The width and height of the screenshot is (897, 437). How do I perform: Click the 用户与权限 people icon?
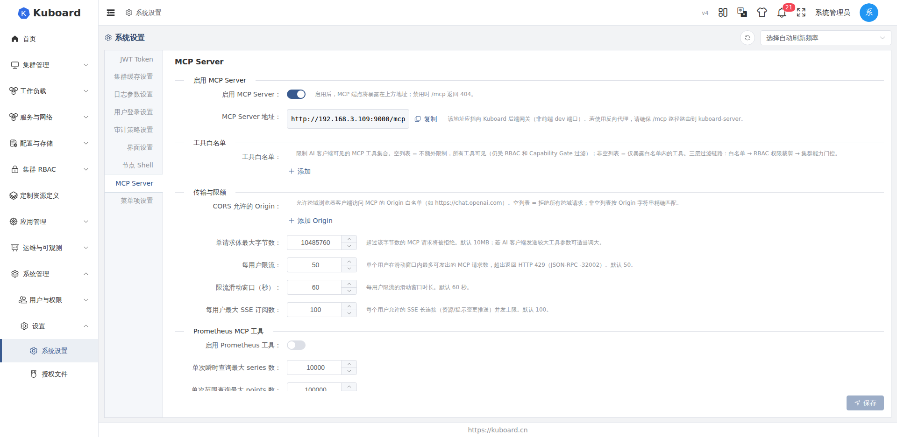[x=22, y=300]
